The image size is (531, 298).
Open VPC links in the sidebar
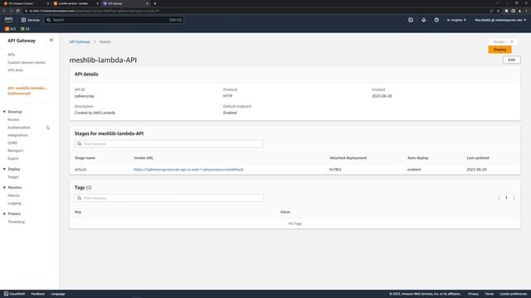tap(15, 70)
